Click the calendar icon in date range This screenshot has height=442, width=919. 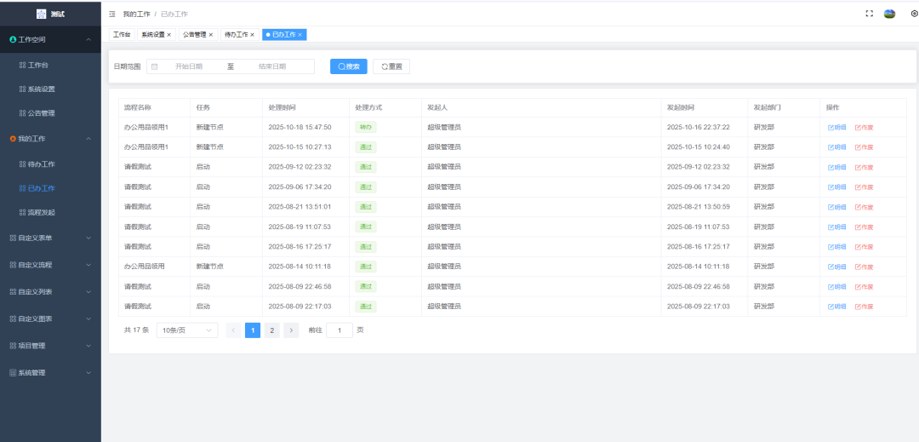tap(154, 66)
